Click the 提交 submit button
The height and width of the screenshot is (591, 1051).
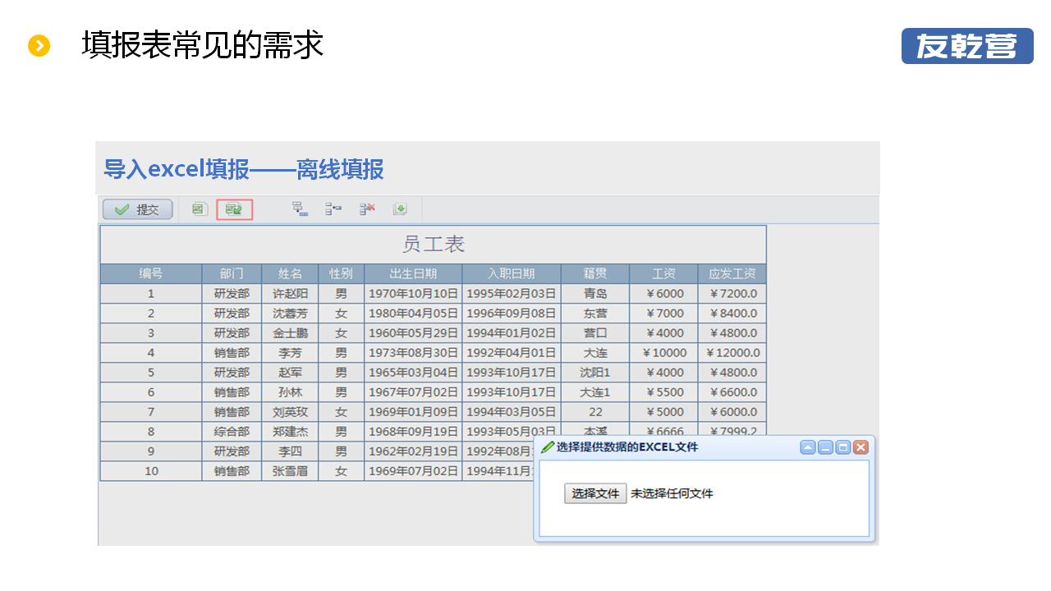coord(137,209)
